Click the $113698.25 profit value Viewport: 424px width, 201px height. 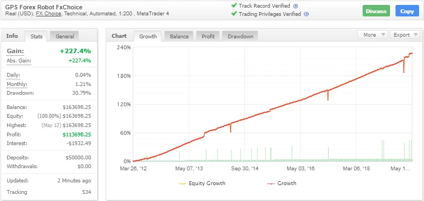pos(77,134)
